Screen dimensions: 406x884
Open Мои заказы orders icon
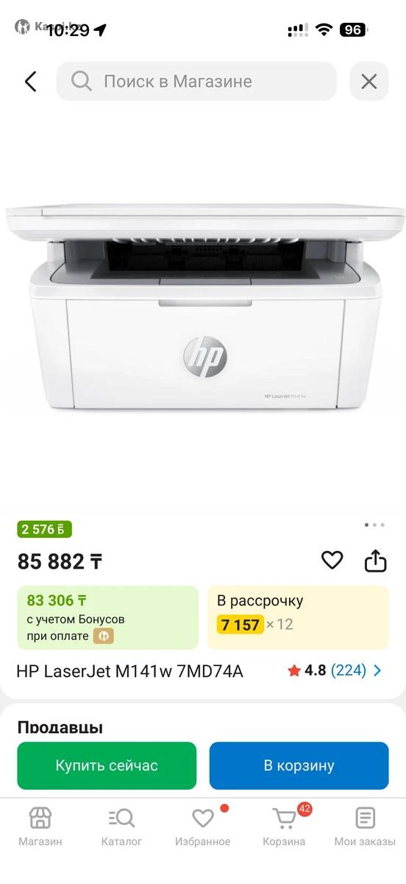(x=365, y=826)
